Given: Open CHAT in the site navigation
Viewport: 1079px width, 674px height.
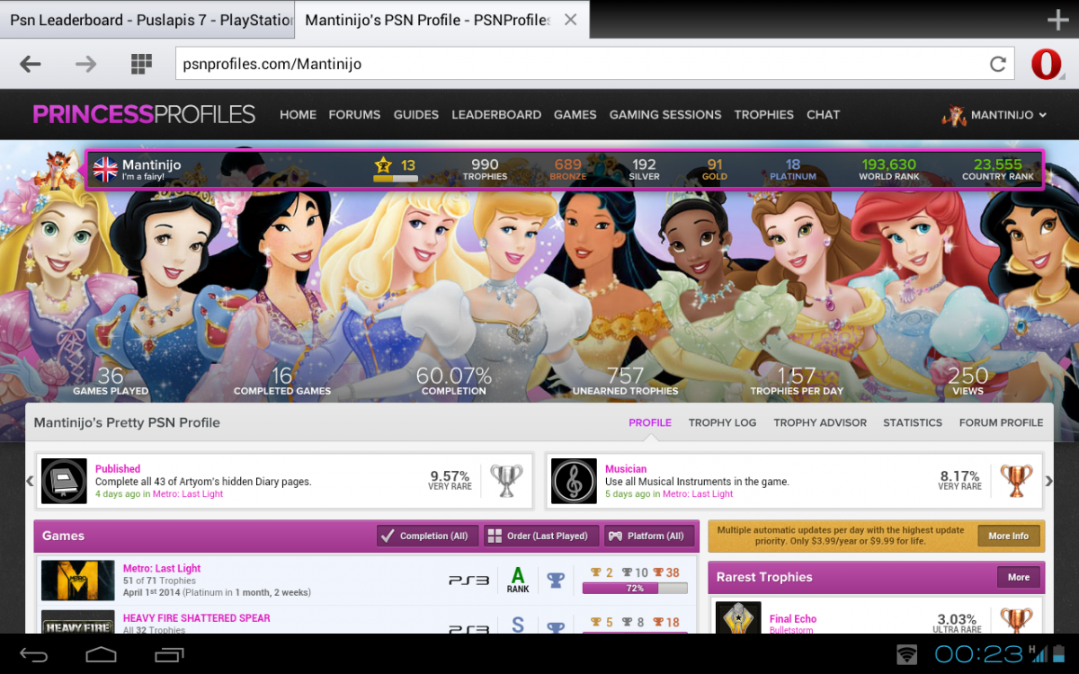Looking at the screenshot, I should tap(823, 115).
